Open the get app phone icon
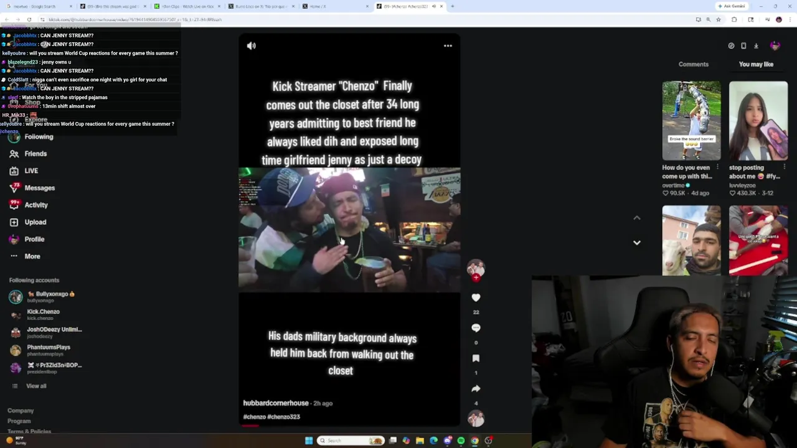This screenshot has width=797, height=448. tap(743, 45)
